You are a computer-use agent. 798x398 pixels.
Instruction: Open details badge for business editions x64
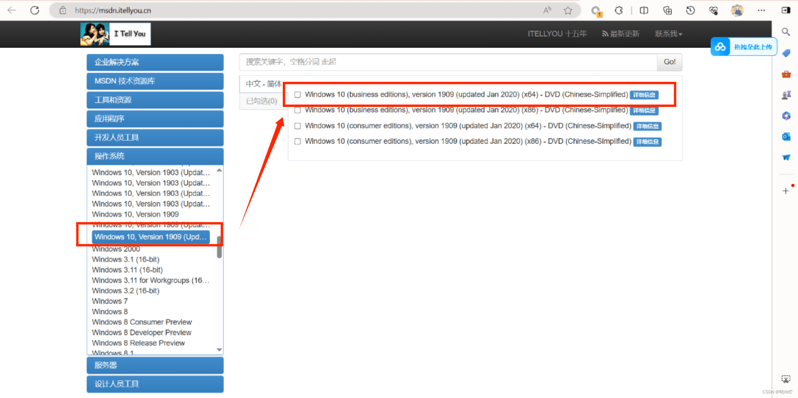point(644,95)
